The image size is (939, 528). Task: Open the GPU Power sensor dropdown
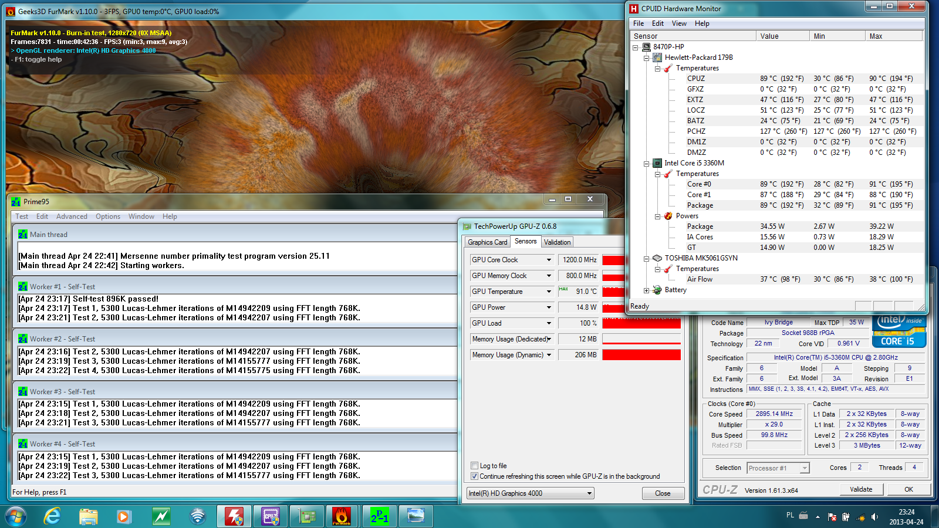pyautogui.click(x=549, y=307)
